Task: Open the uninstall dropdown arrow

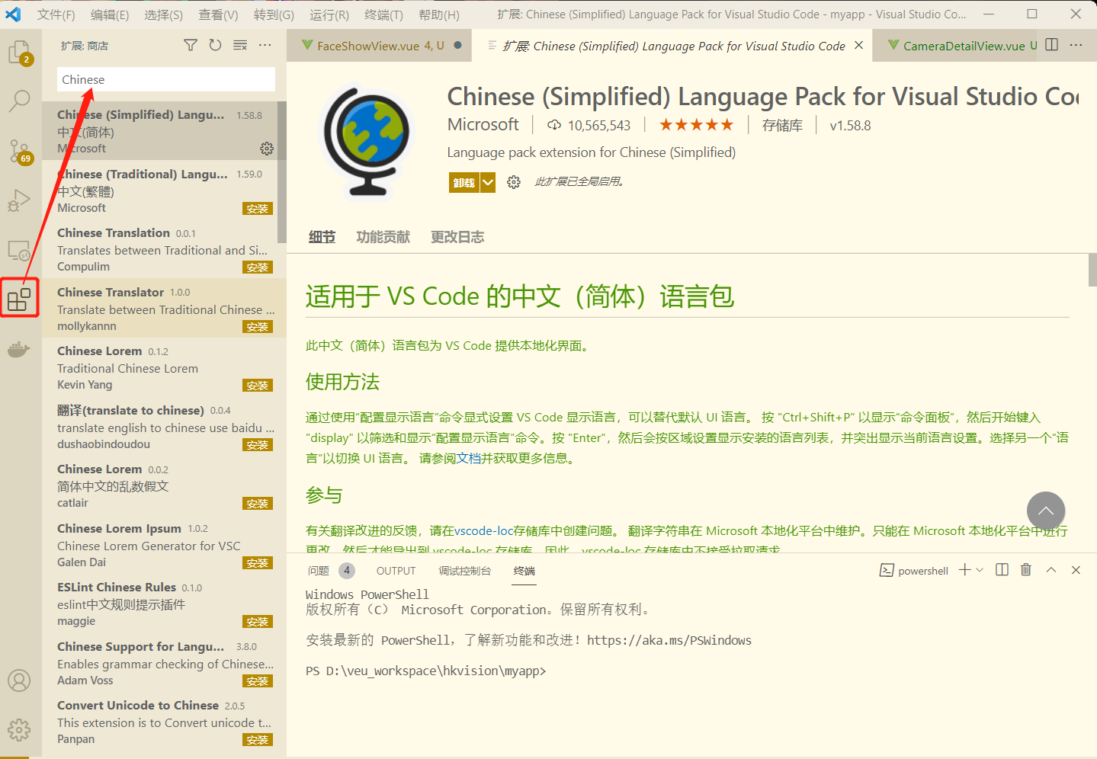Action: coord(488,182)
